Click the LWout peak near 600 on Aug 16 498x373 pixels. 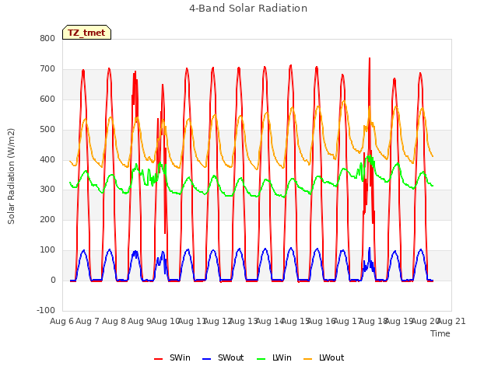point(344,101)
